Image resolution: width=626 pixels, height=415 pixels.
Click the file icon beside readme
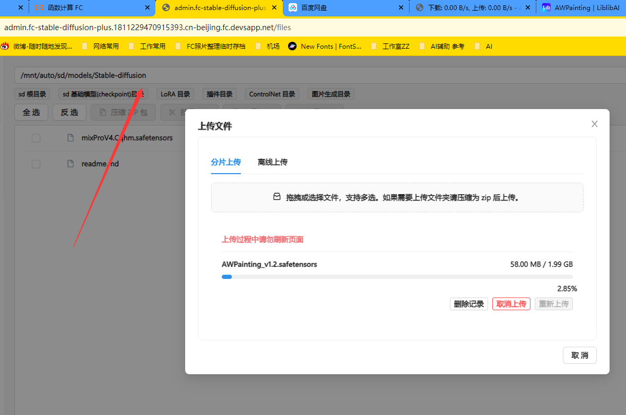click(71, 164)
